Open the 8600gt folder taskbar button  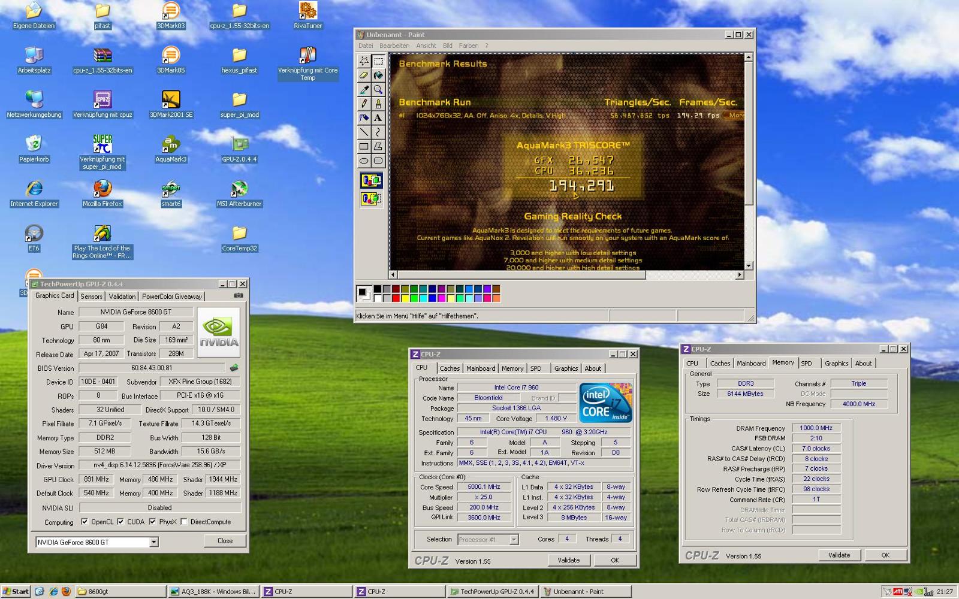pyautogui.click(x=120, y=591)
